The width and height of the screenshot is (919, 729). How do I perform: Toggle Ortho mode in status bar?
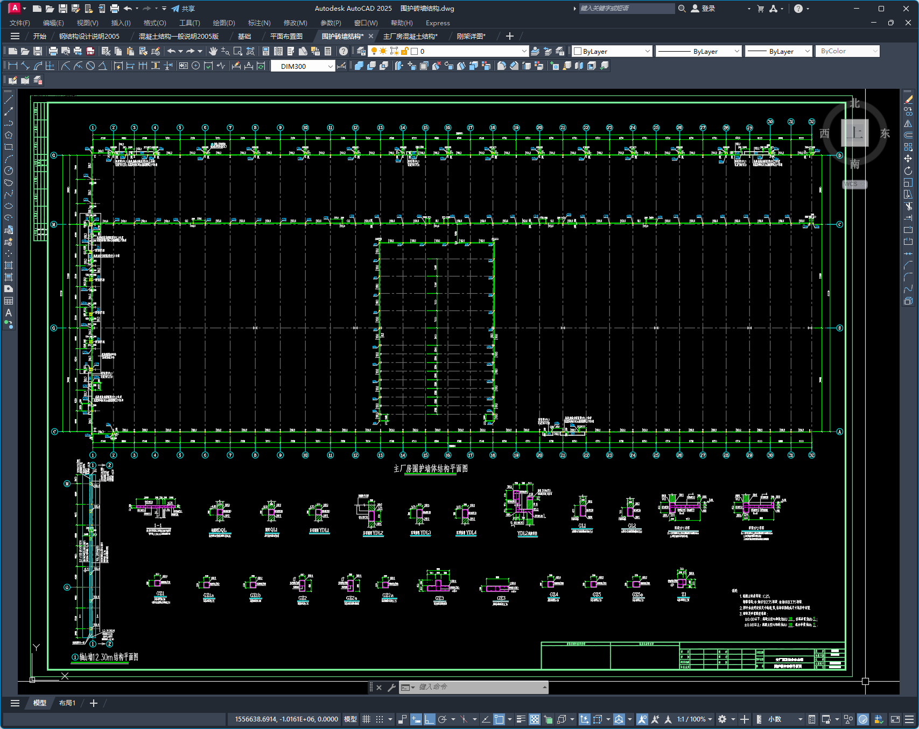tap(429, 719)
